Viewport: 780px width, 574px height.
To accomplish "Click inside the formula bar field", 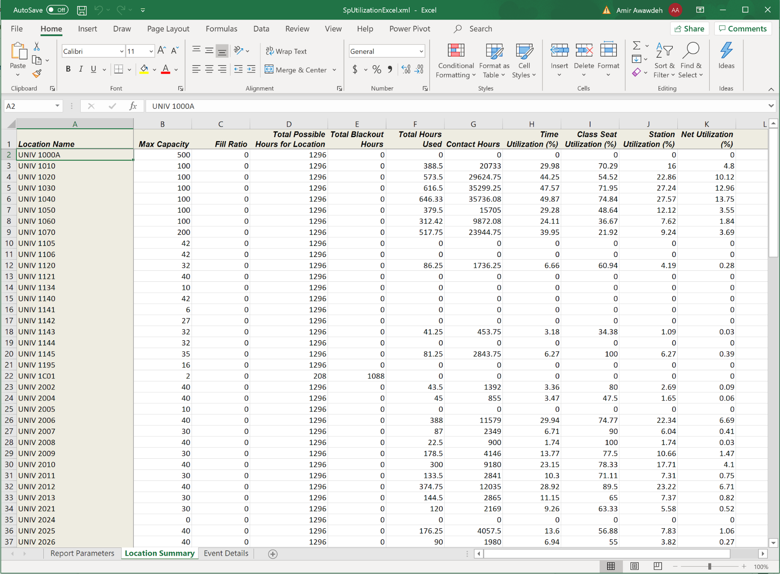I will click(x=429, y=106).
